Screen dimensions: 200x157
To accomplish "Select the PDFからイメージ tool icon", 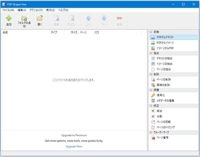I will tap(153, 43).
